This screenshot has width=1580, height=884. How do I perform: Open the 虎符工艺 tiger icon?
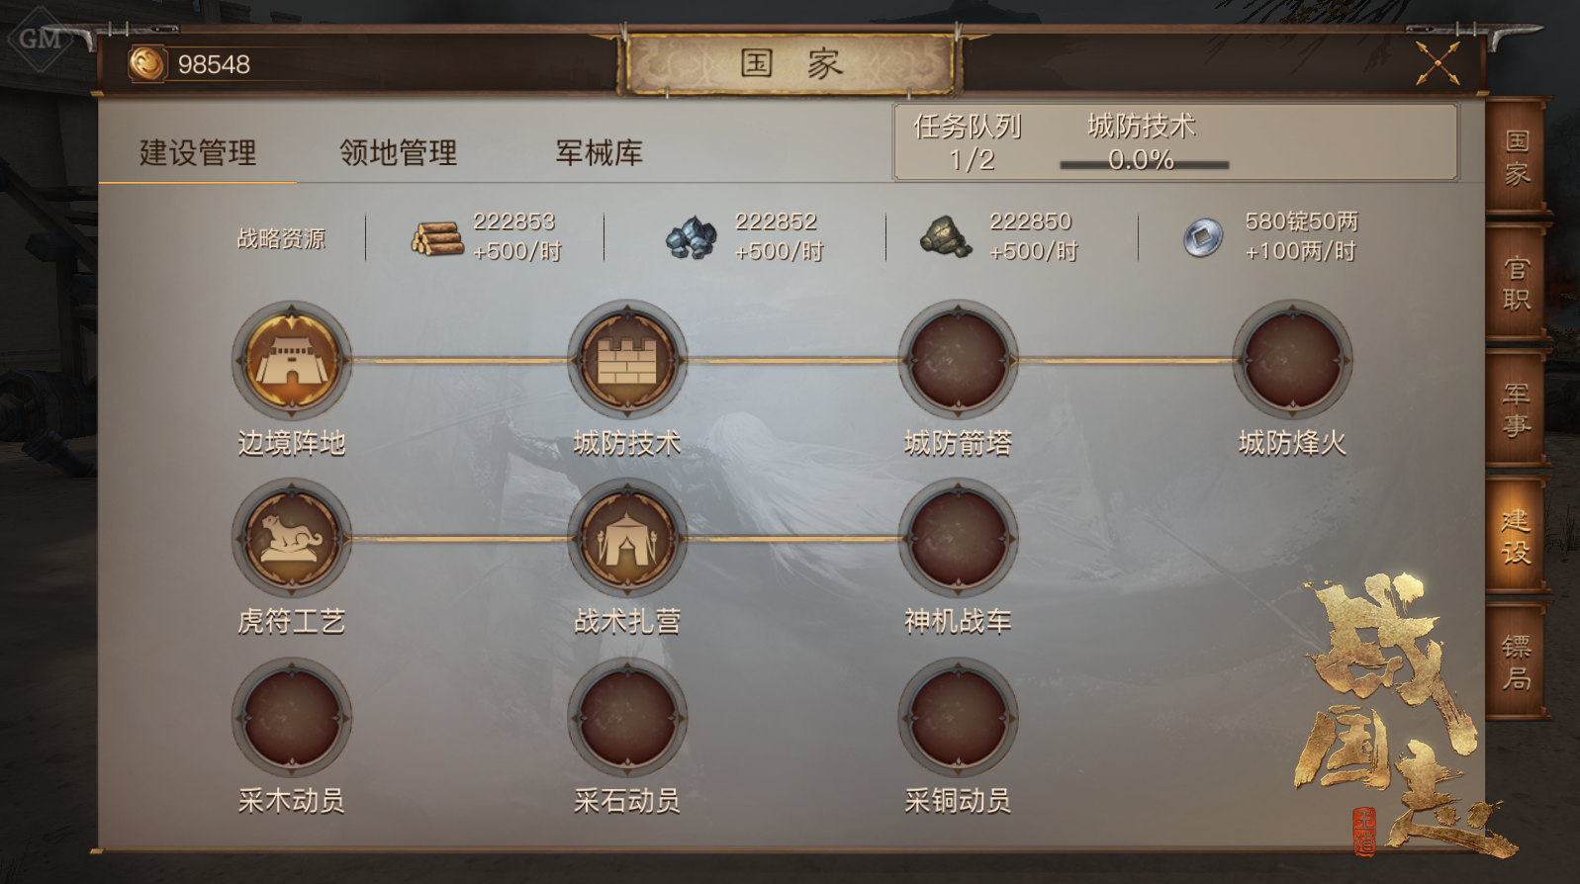tap(292, 539)
